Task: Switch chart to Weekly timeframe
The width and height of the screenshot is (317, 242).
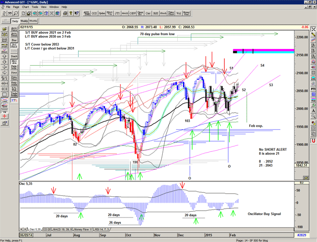Action: tap(24, 21)
